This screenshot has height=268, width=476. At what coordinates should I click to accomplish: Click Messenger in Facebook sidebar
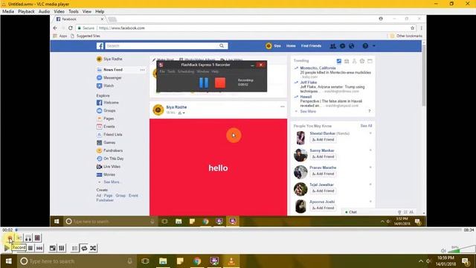point(112,77)
